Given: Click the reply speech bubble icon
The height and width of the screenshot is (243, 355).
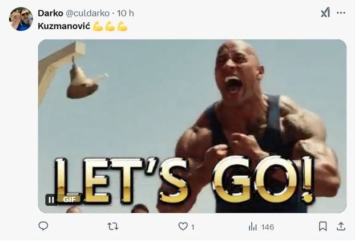Looking at the screenshot, I should 43,226.
